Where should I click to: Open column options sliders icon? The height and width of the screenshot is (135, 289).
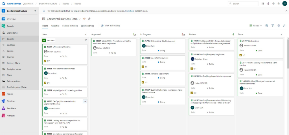267,26
